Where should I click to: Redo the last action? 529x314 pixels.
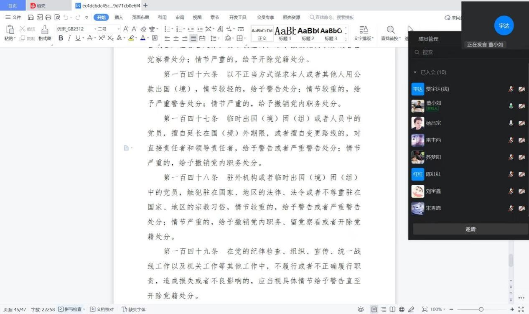[x=78, y=17]
